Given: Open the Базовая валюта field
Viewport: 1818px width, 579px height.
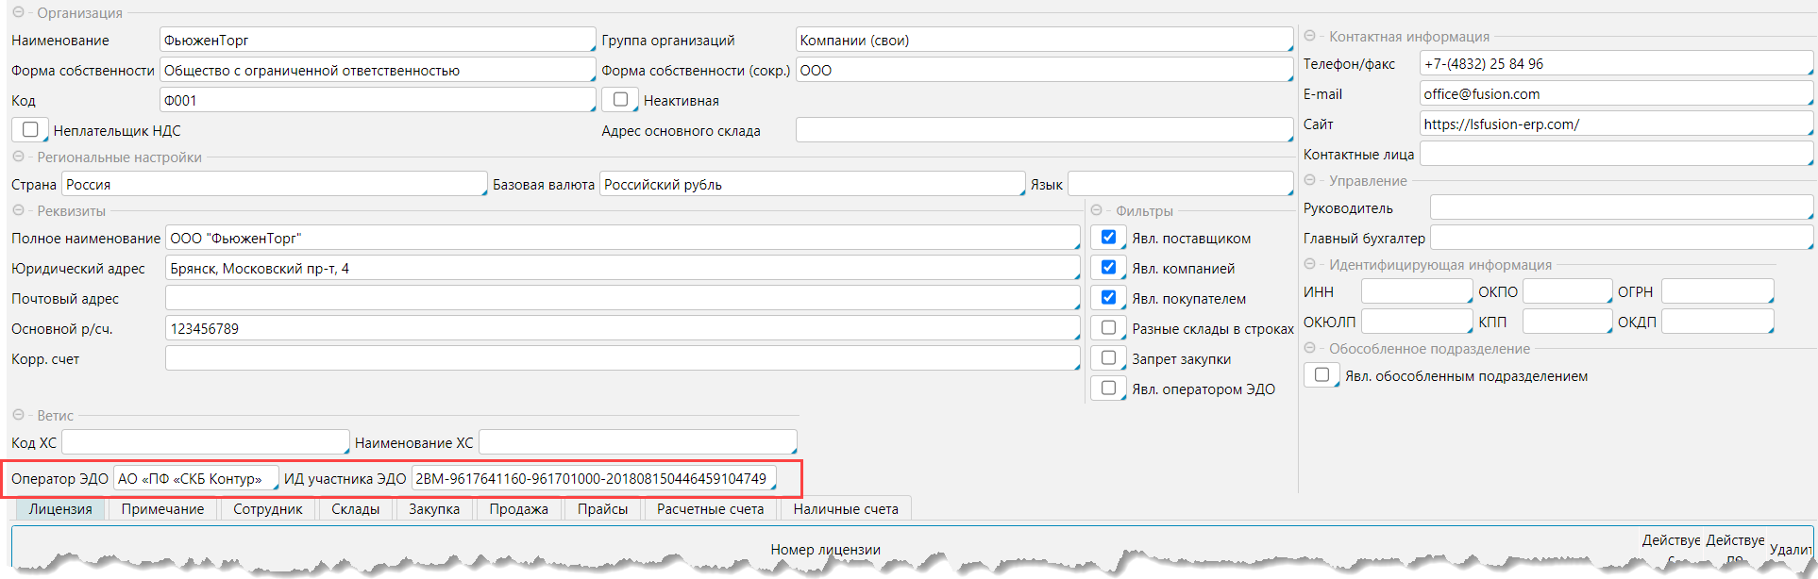Looking at the screenshot, I should (x=812, y=185).
